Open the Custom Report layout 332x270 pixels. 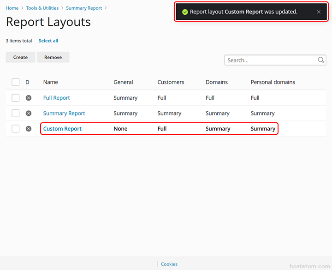[62, 129]
